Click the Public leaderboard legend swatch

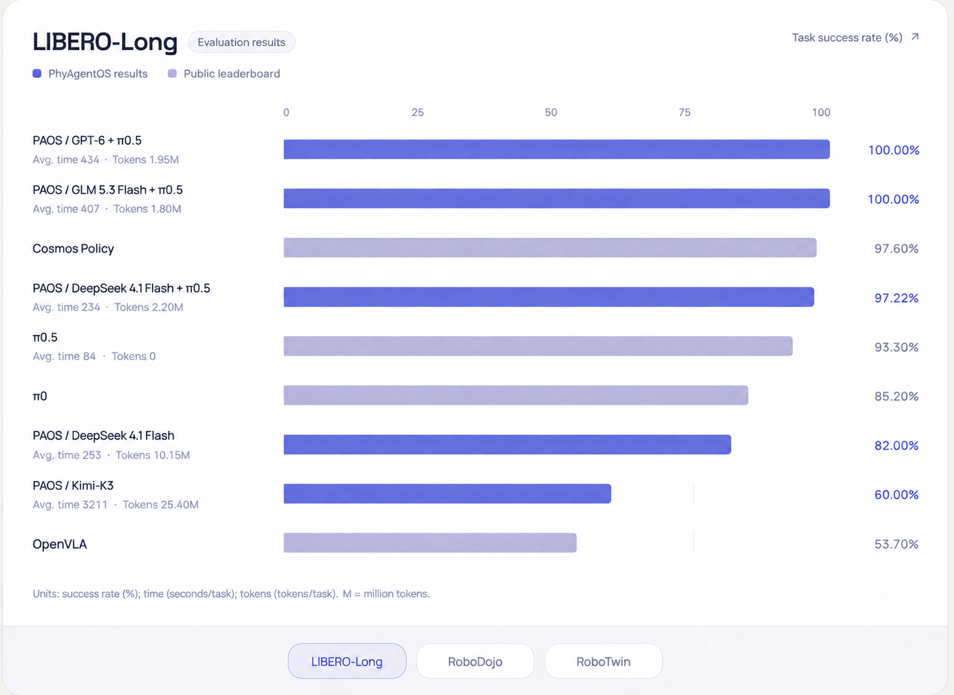click(x=172, y=73)
